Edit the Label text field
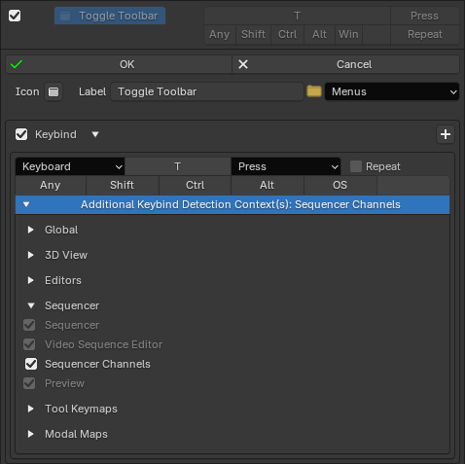465x464 pixels. click(207, 91)
